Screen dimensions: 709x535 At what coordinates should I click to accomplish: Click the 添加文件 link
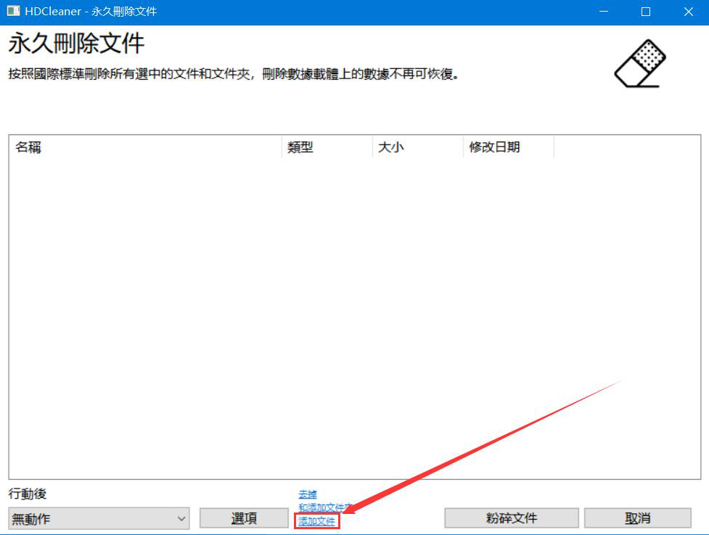tap(316, 521)
